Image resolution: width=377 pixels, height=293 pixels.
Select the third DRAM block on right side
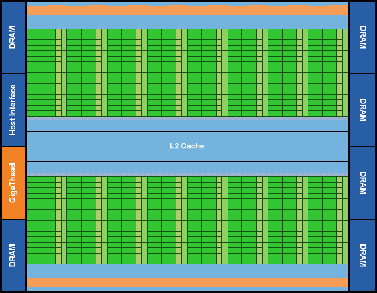pyautogui.click(x=362, y=183)
